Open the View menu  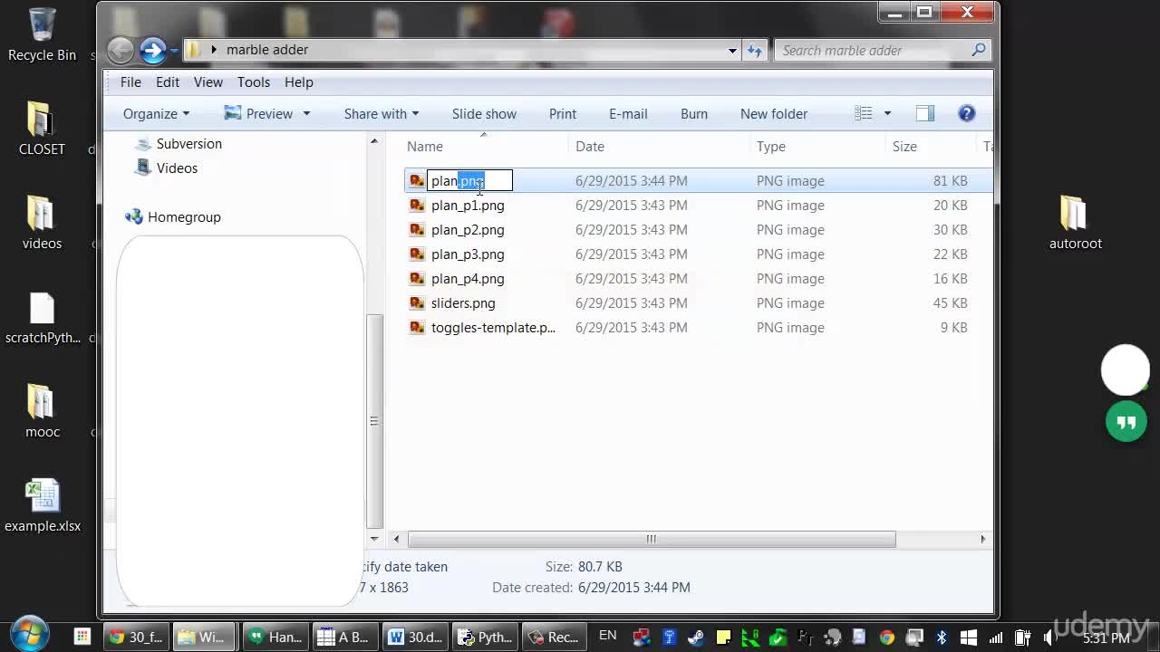pos(208,82)
